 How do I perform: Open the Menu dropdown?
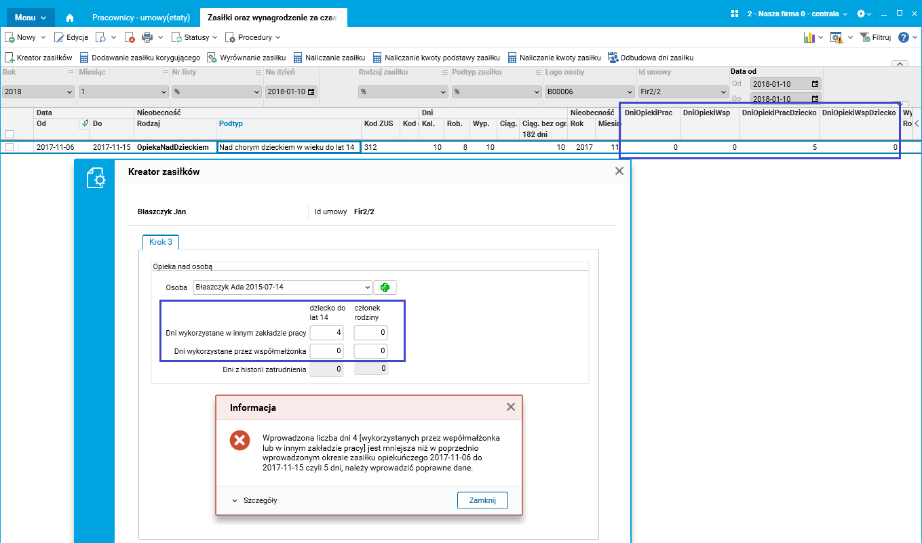coord(31,18)
